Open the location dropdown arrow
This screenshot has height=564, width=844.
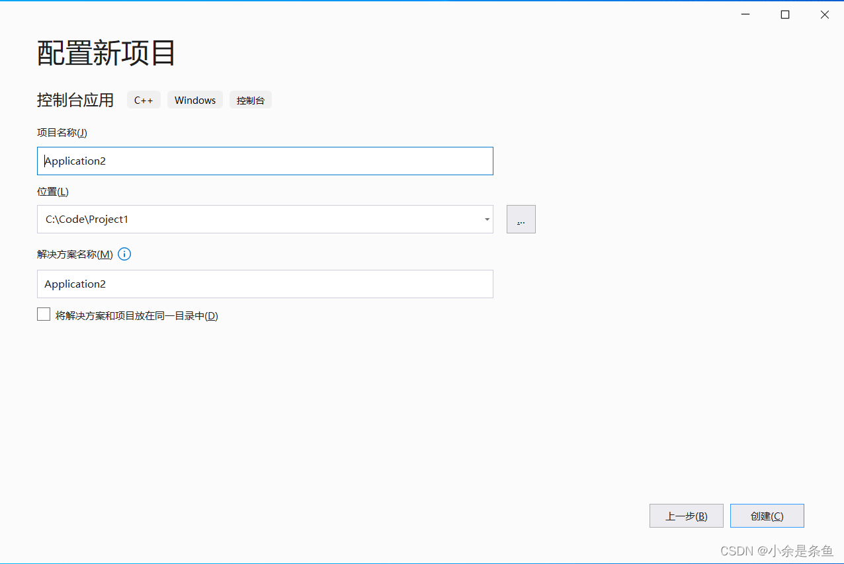pos(487,219)
